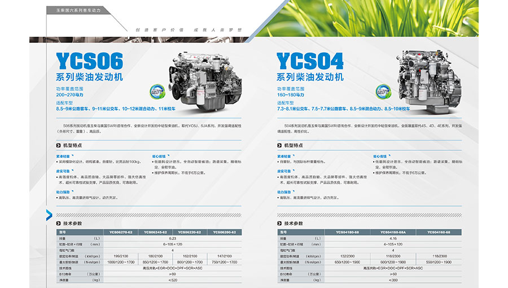This screenshot has width=508, height=288.
Task: Click the 118/2300 cell under YCS04160-68A
Action: click(x=393, y=256)
